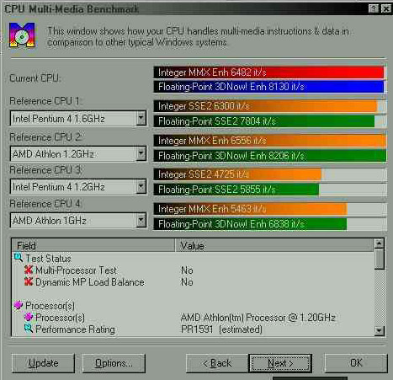393x380 pixels.
Task: Click the AMD Athlon 1.2GHz combo box
Action: (x=78, y=153)
